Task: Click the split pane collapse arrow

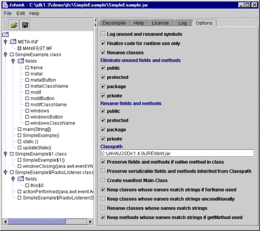Action: 96,21
